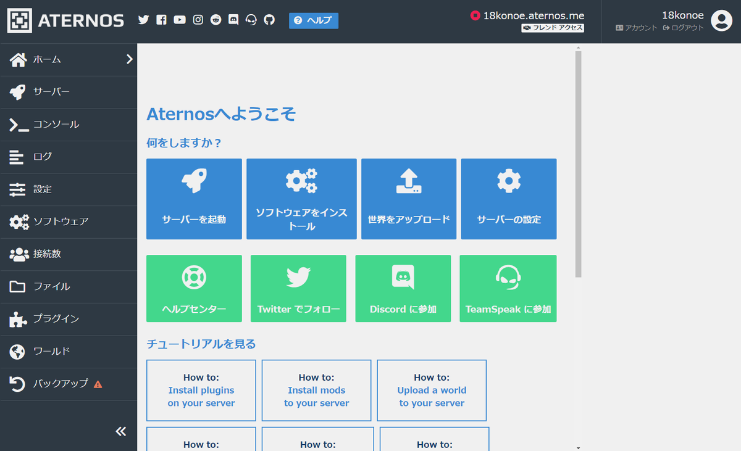Click the Discord に参加 tile
Screen dimensions: 741x451
tap(403, 288)
